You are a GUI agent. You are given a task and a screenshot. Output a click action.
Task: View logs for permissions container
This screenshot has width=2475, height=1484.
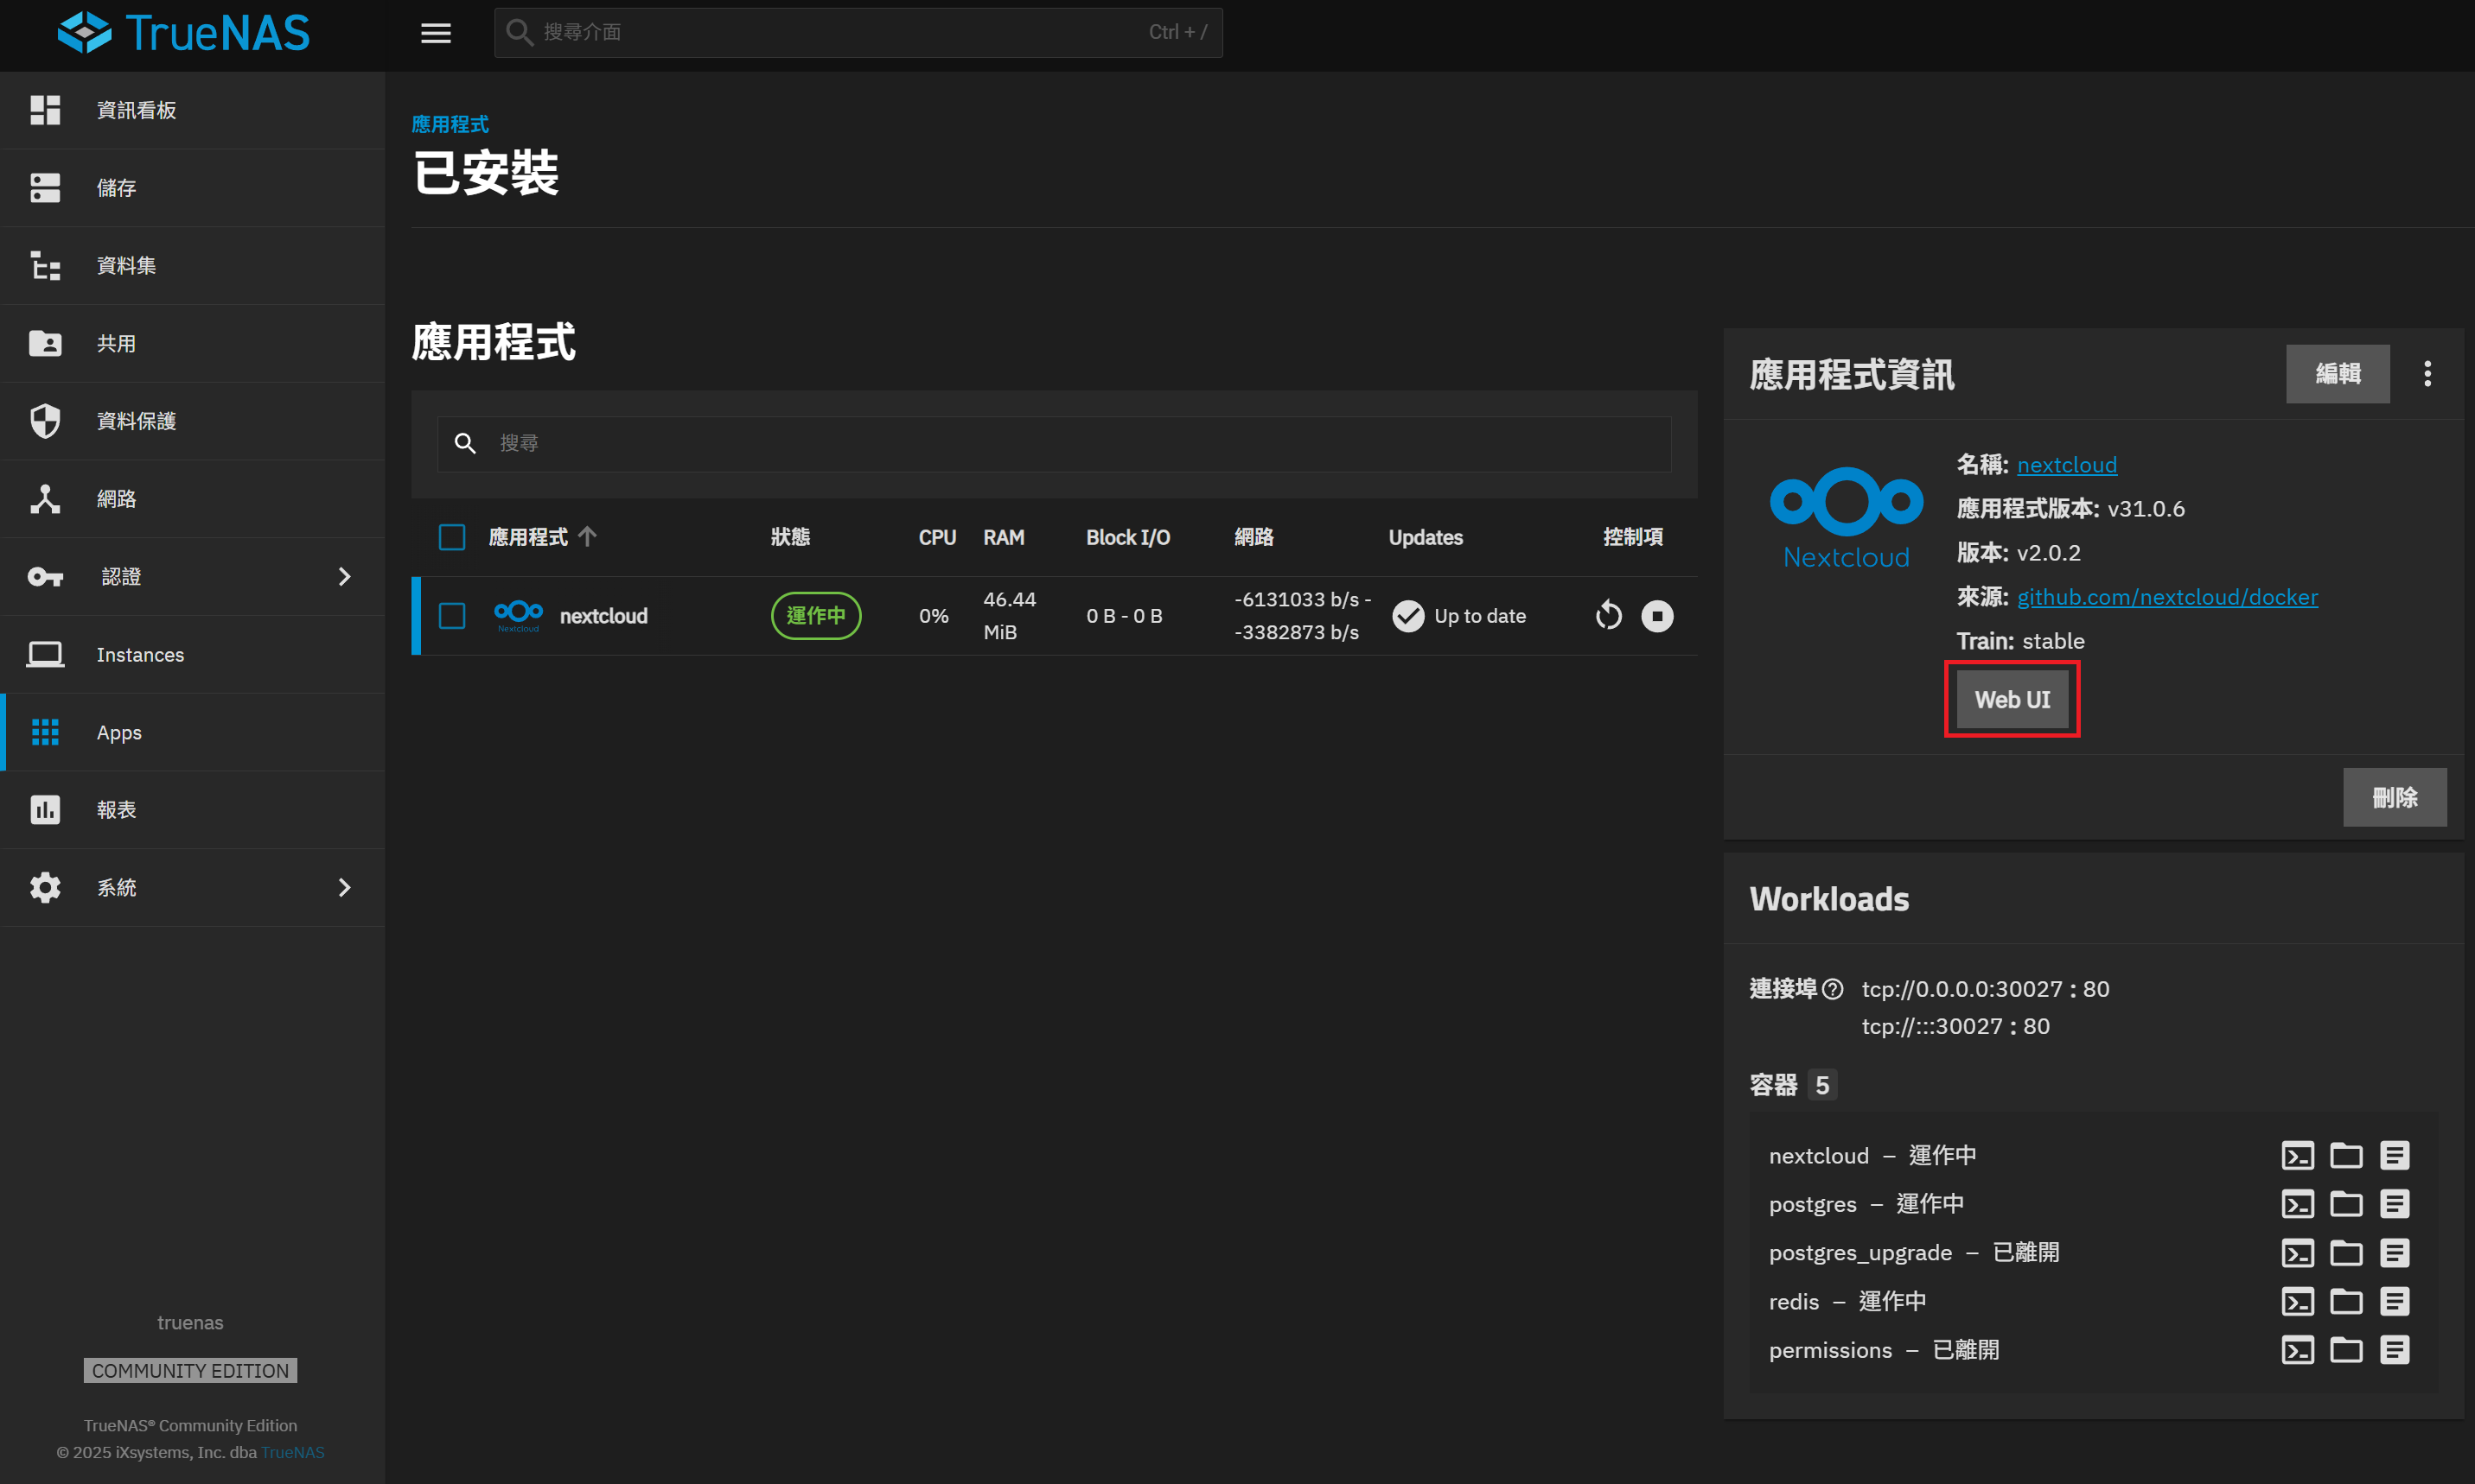click(2395, 1349)
